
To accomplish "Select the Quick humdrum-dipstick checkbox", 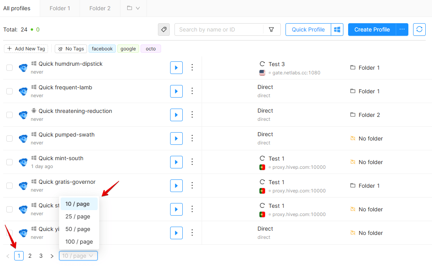I will pos(9,68).
